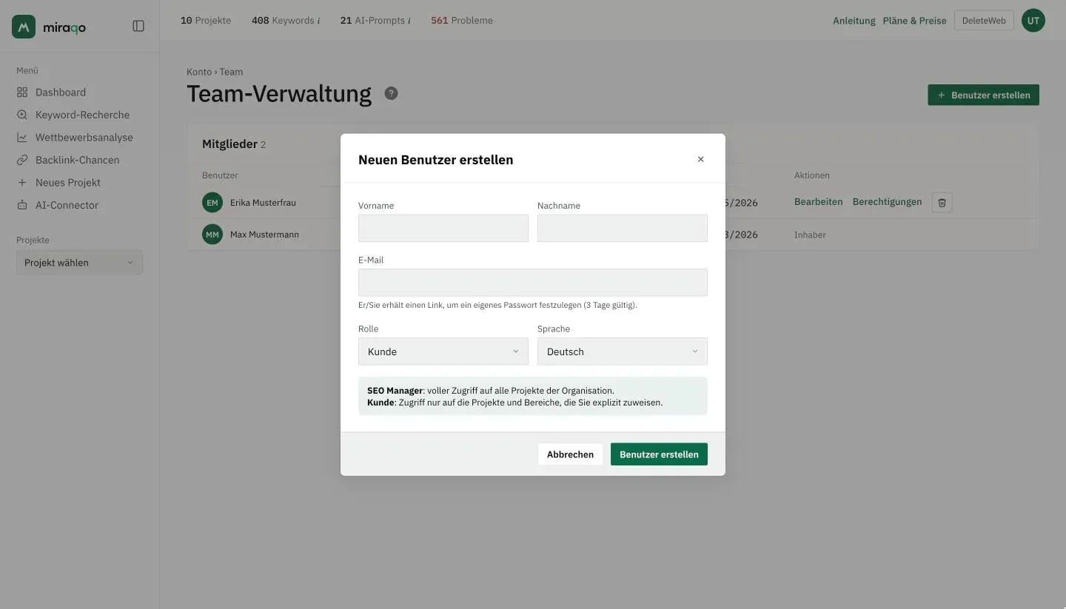
Task: Click the 561 Probleme counter
Action: (x=462, y=21)
